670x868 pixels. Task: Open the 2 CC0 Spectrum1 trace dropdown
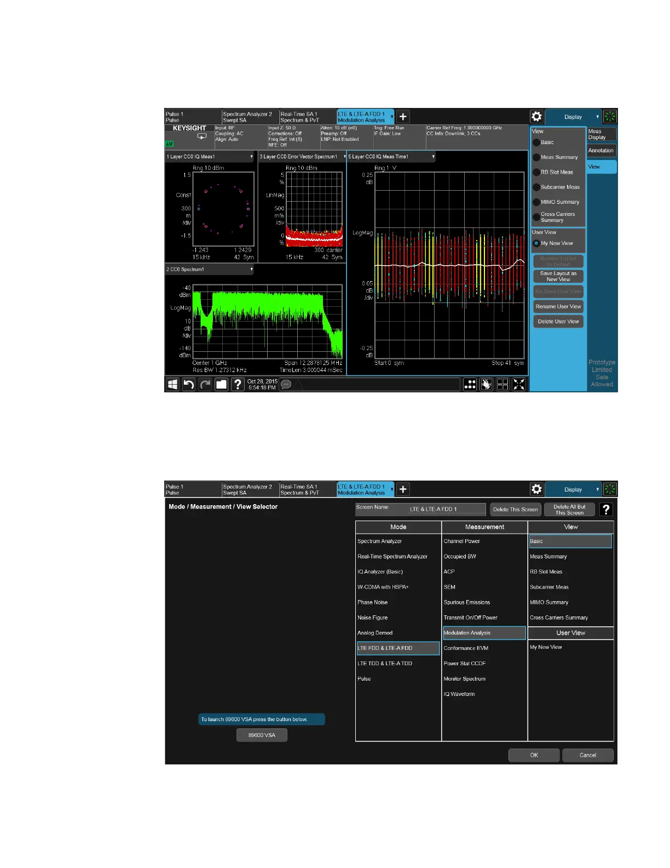(x=251, y=270)
